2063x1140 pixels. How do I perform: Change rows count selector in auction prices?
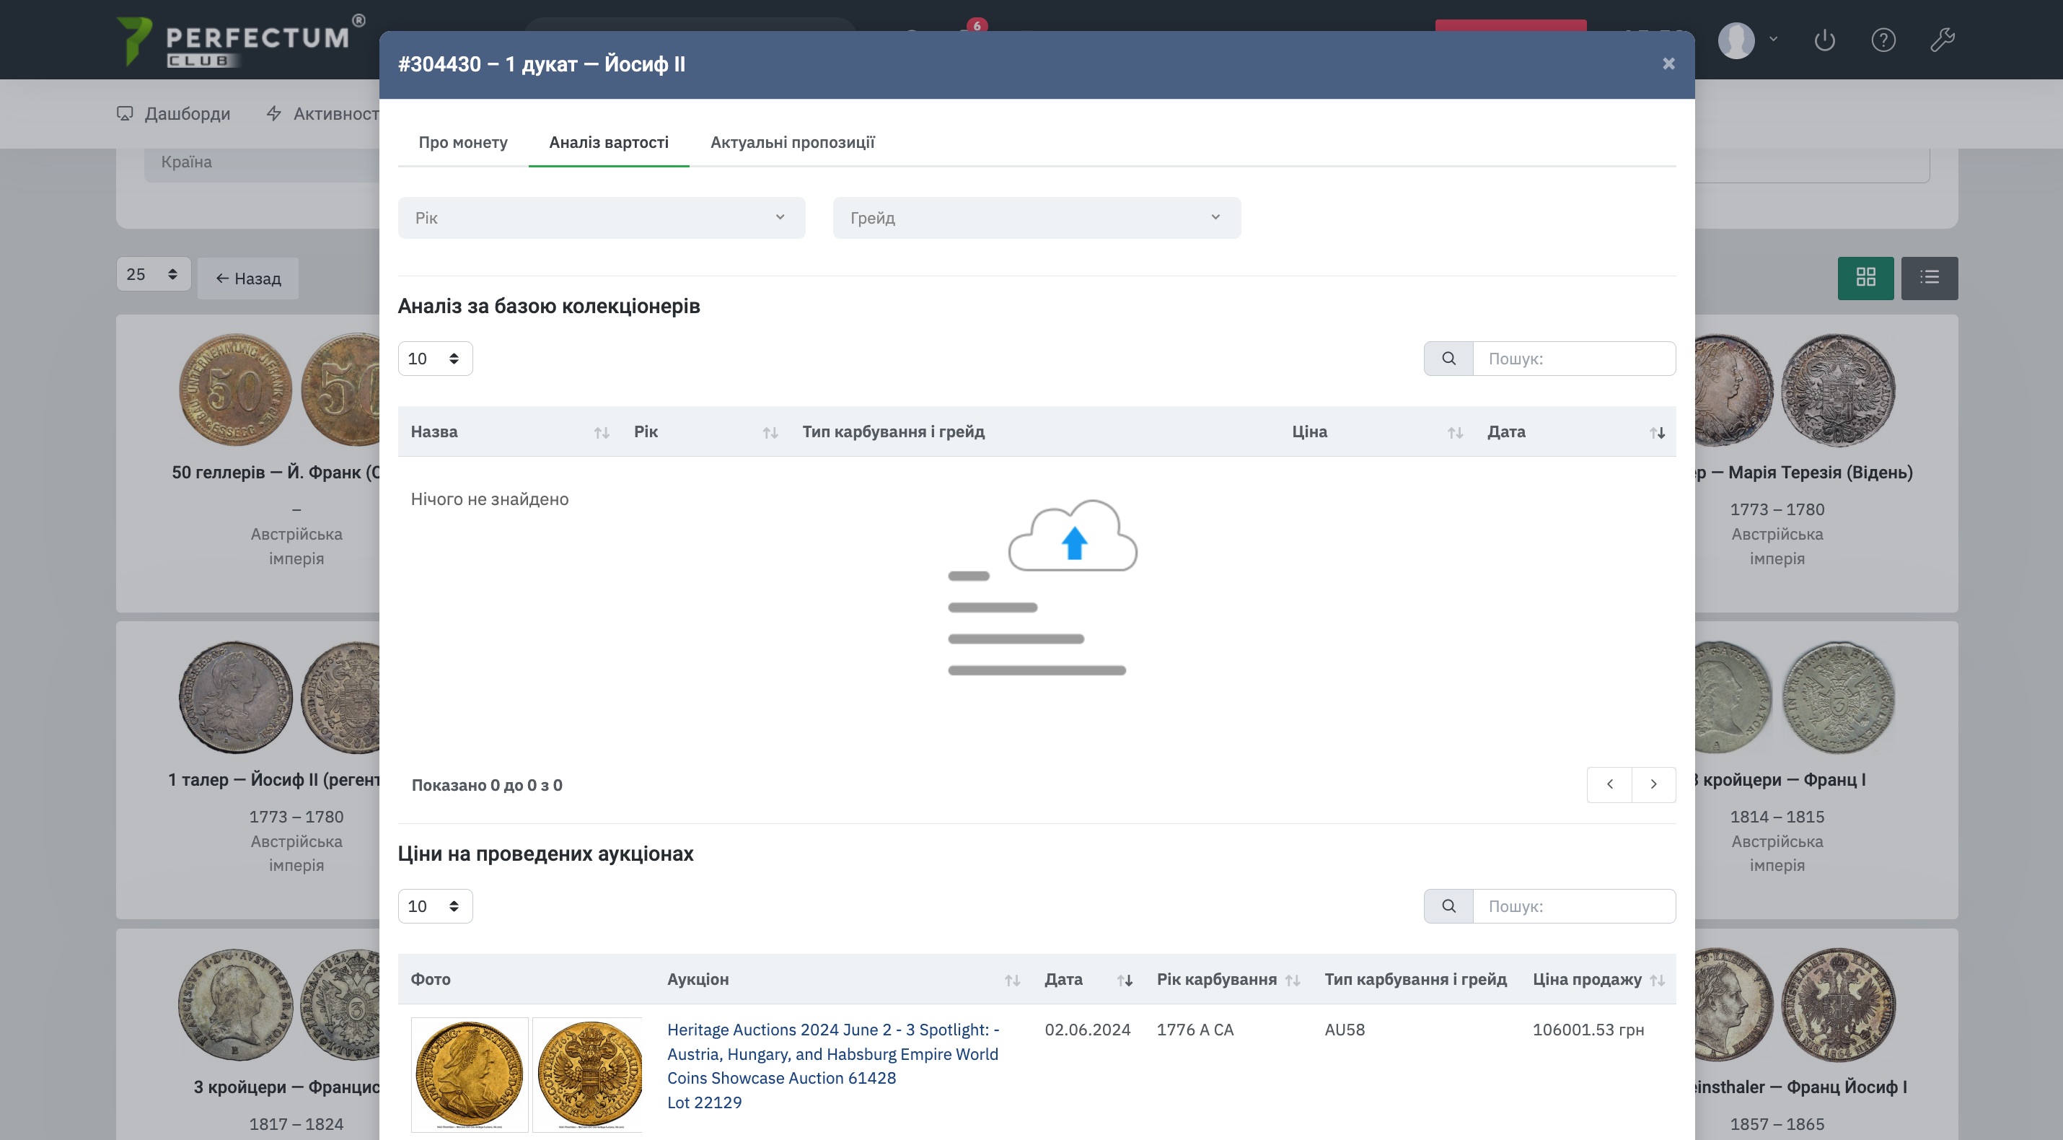434,906
